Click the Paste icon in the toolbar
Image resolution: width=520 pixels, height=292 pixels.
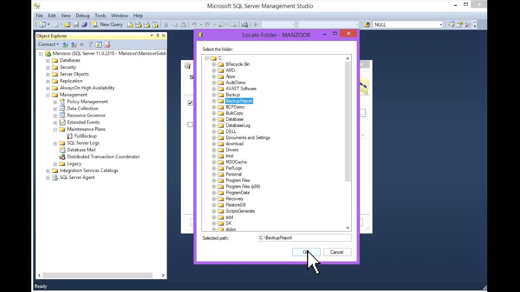point(183,24)
